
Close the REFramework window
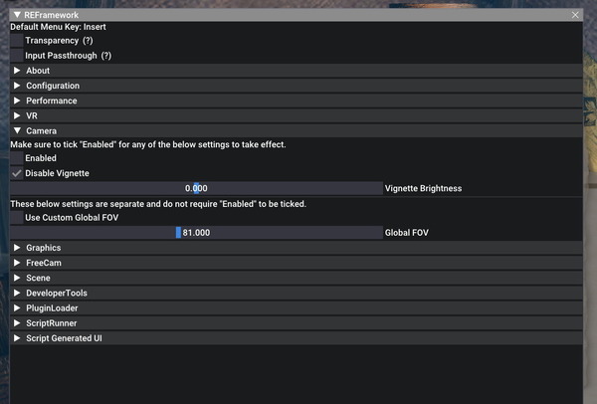tap(575, 15)
